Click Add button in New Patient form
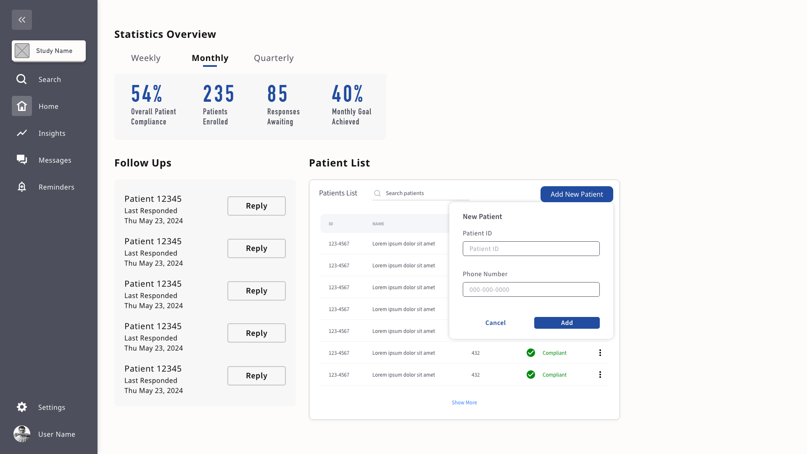Image resolution: width=807 pixels, height=454 pixels. pos(567,323)
